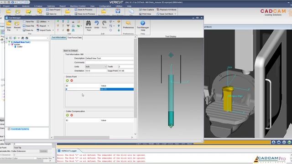This screenshot has height=164, width=292.
Task: Click the teal cutter in Tool Display
Action: 171,118
